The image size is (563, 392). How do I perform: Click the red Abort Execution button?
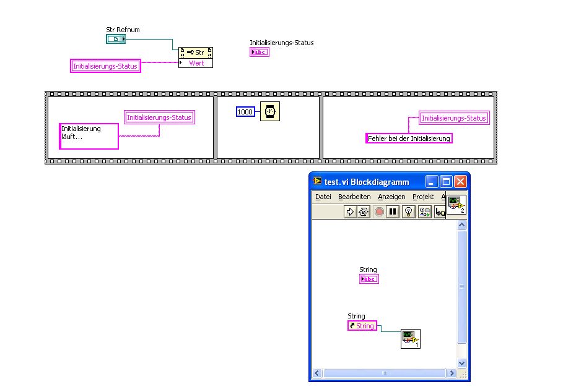pos(379,211)
